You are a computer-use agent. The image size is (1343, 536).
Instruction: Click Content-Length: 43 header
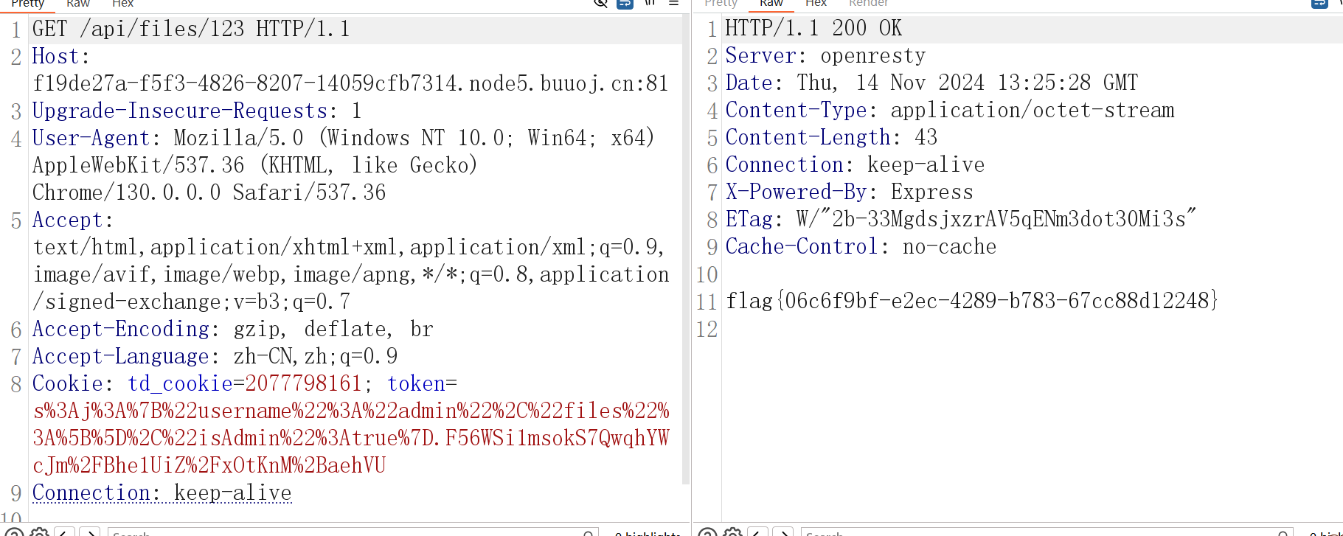tap(831, 138)
